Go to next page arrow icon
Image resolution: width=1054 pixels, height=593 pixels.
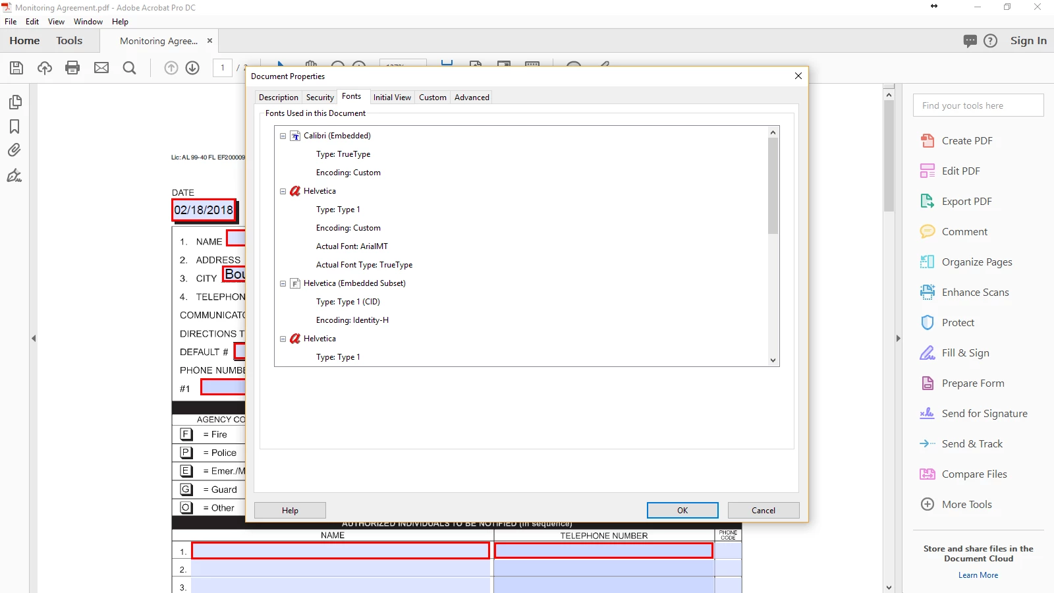tap(192, 68)
